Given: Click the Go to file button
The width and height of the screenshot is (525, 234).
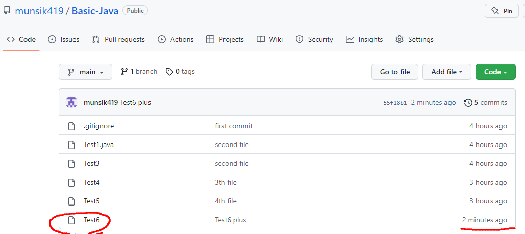Looking at the screenshot, I should (x=395, y=72).
